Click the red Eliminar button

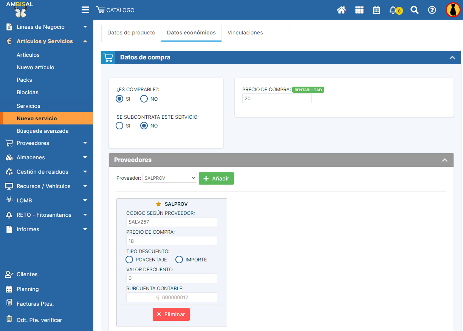pos(171,314)
